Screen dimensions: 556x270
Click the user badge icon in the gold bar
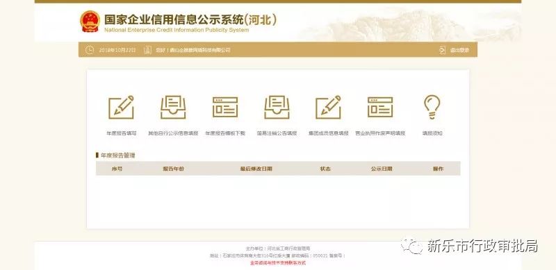pyautogui.click(x=147, y=50)
